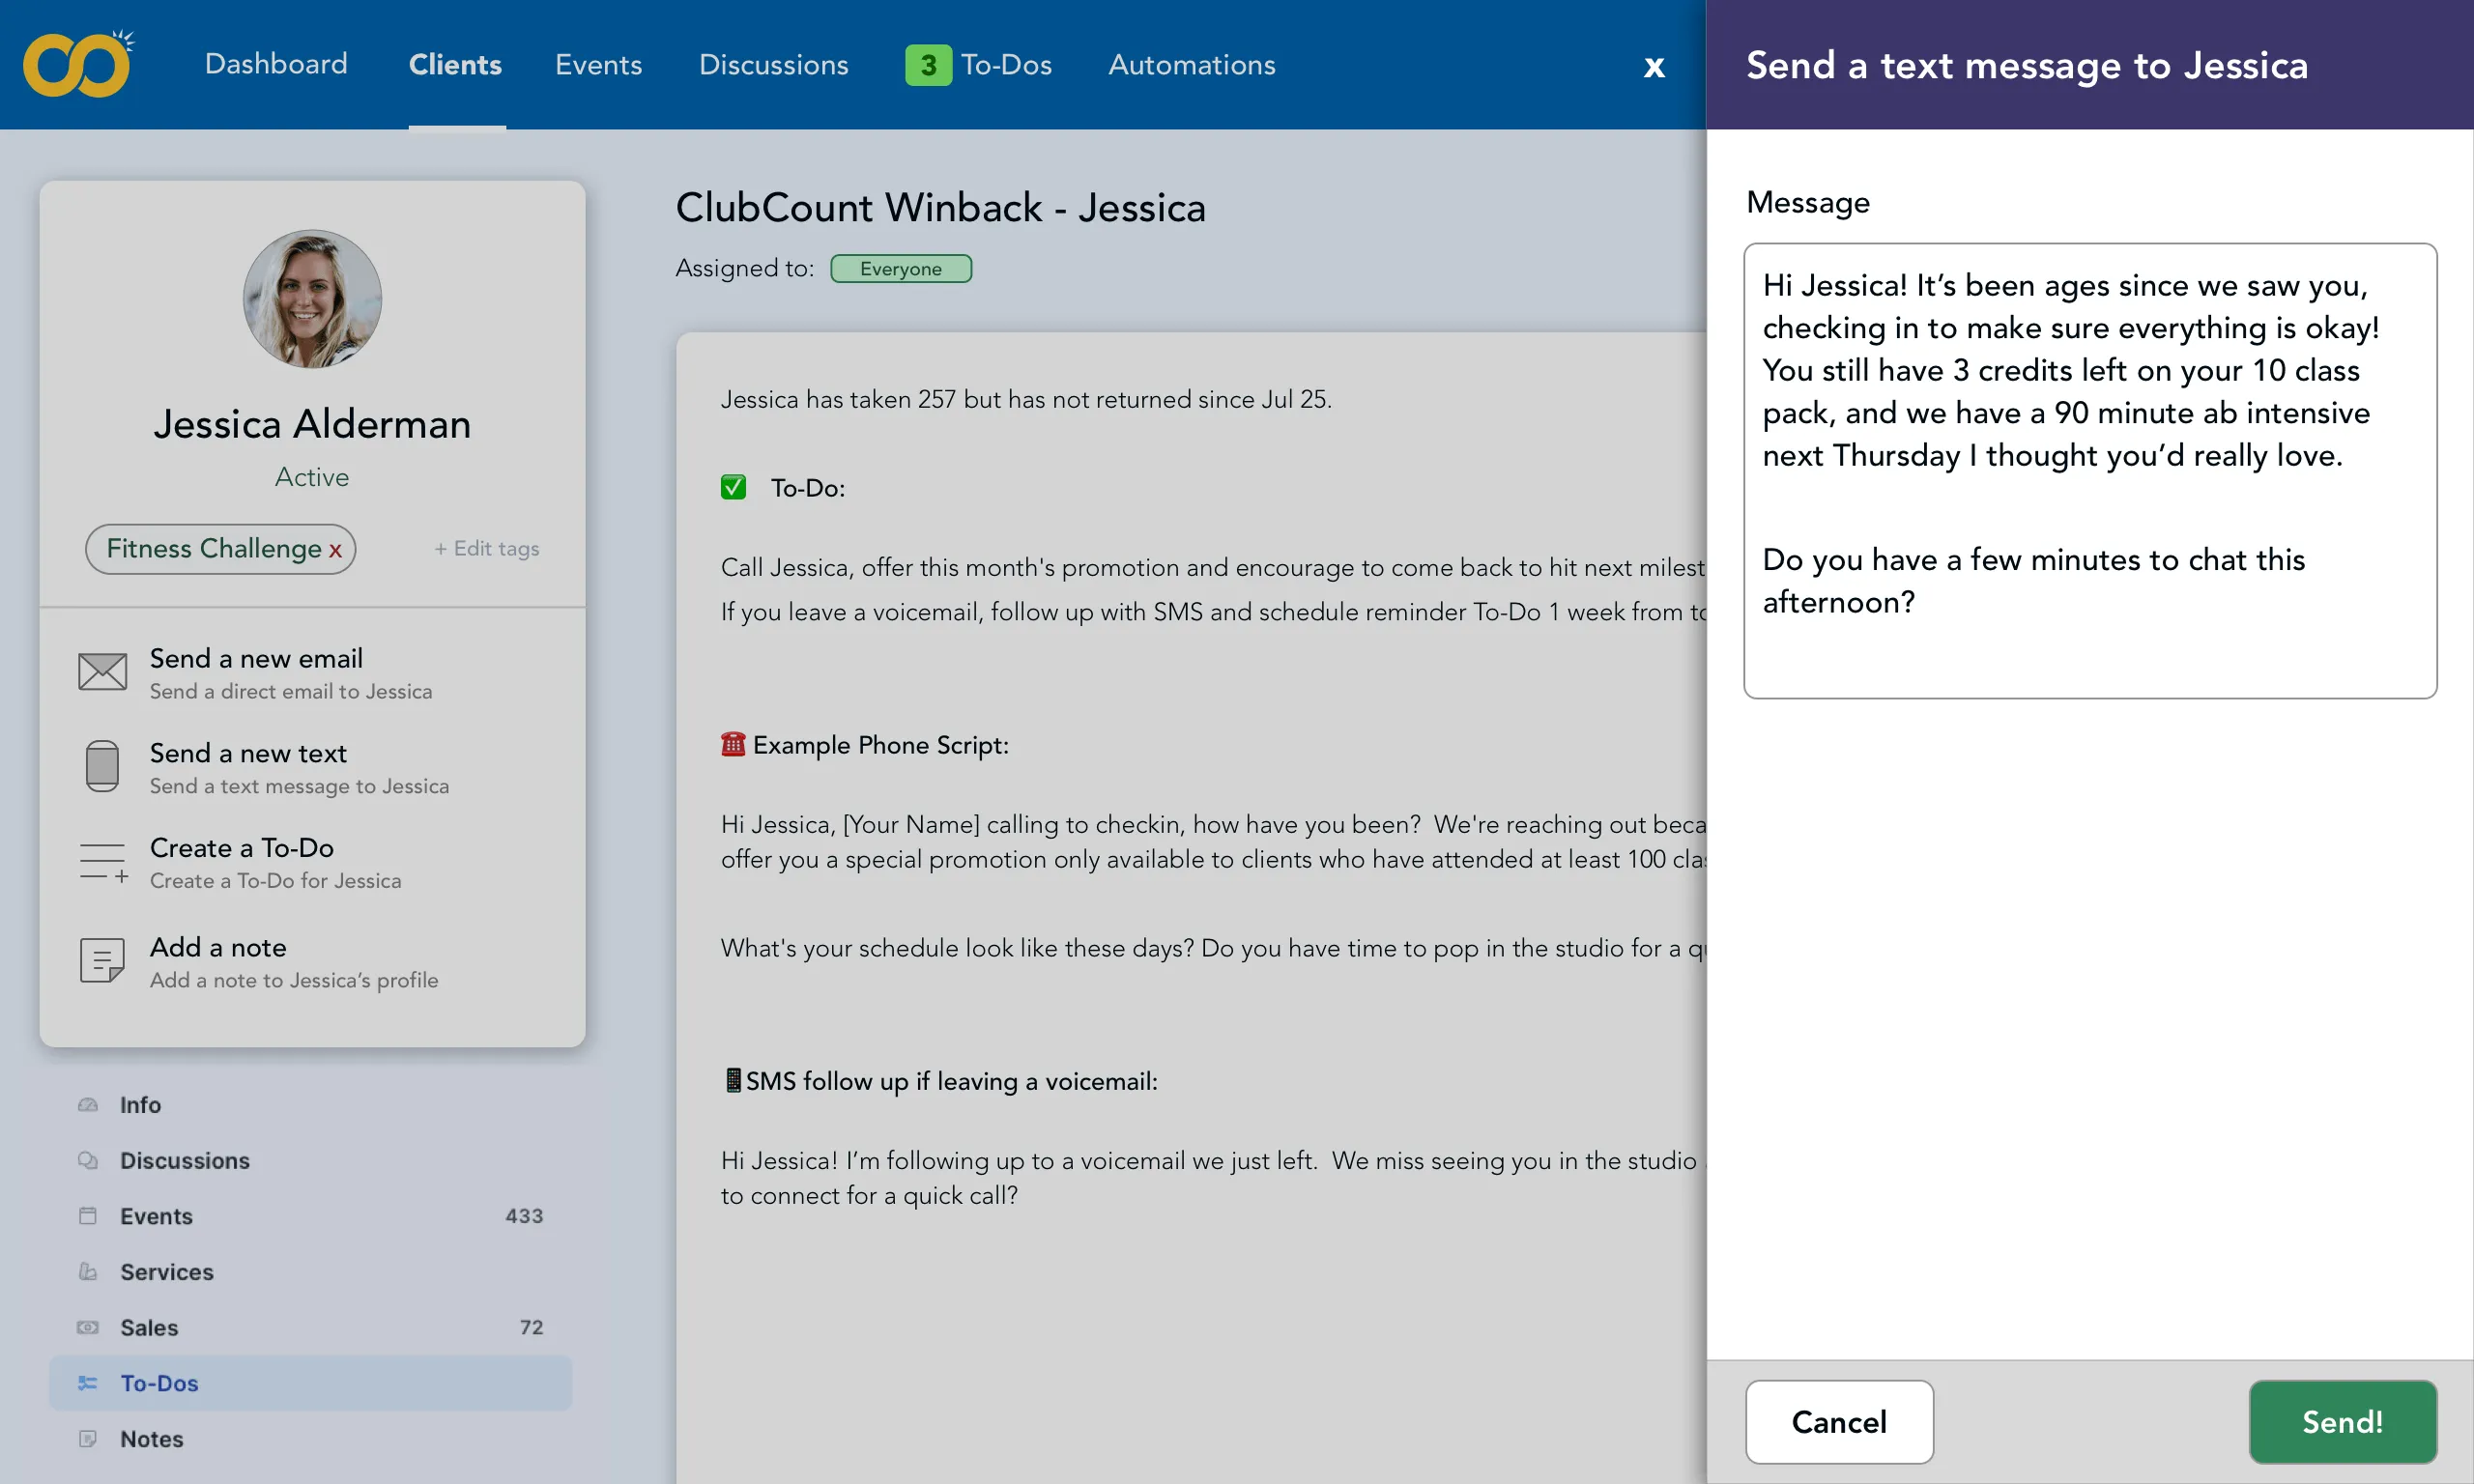Click the Cancel button
Image resolution: width=2474 pixels, height=1484 pixels.
click(x=1838, y=1421)
